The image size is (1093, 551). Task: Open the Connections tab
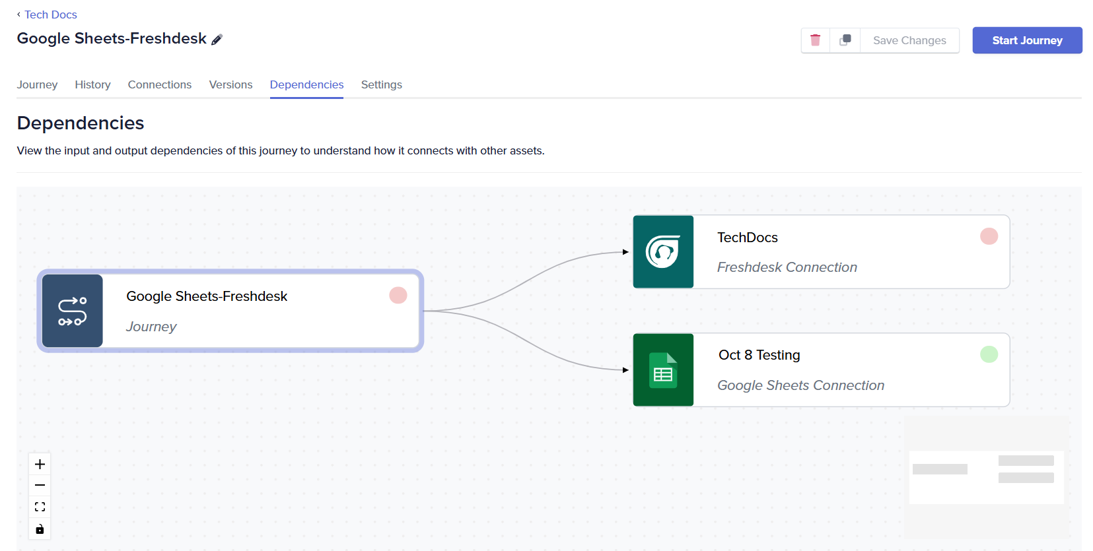[160, 84]
